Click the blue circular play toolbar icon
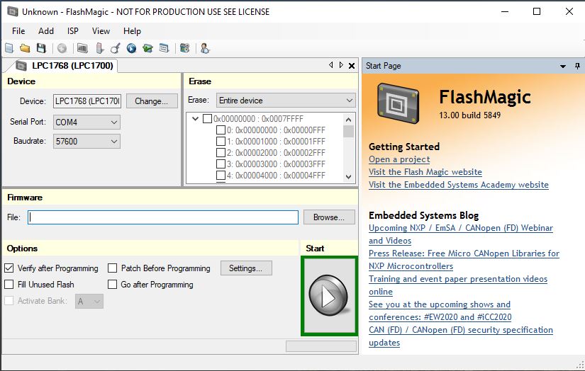Image resolution: width=585 pixels, height=371 pixels. [131, 48]
